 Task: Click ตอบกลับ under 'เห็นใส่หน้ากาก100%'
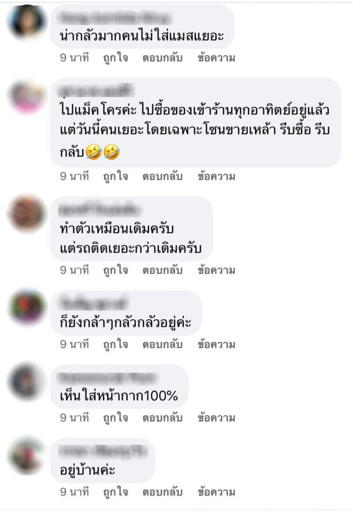[x=162, y=418]
